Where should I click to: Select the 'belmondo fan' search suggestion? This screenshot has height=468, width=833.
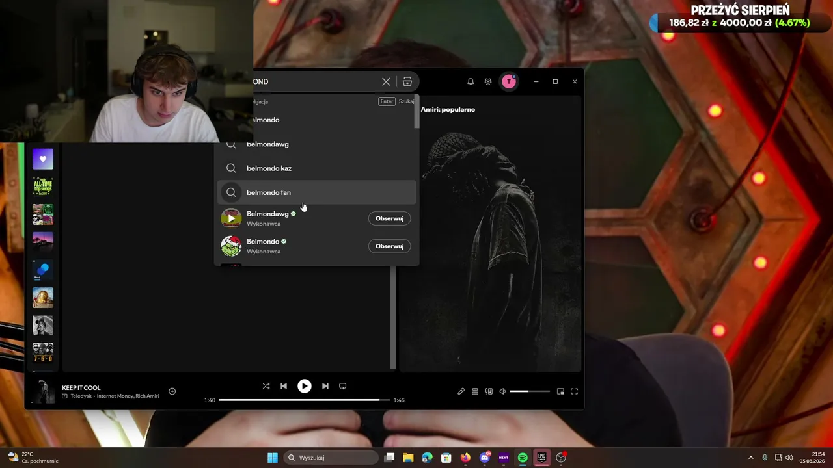[x=316, y=192]
